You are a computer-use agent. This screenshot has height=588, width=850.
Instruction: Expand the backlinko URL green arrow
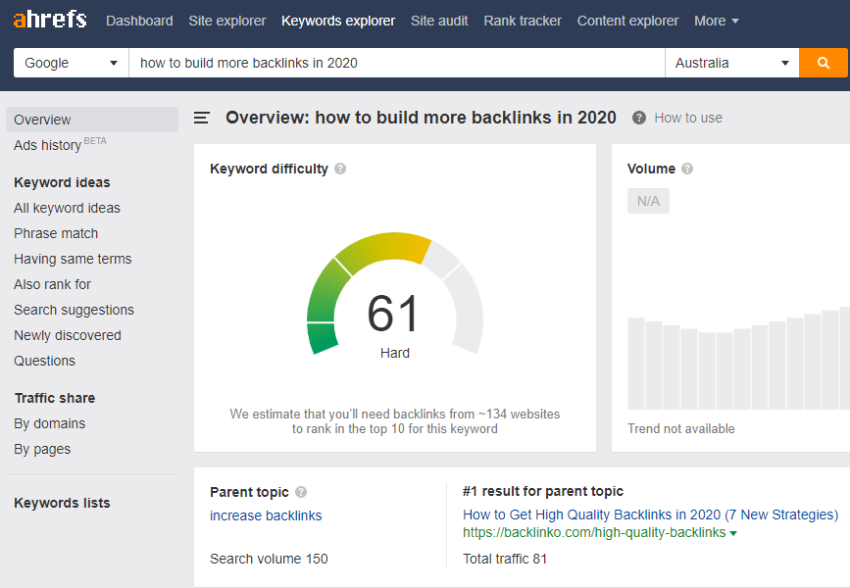click(x=733, y=533)
